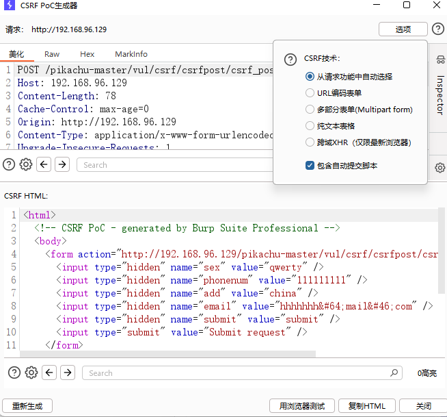This screenshot has width=447, height=417.
Task: Click hidden input line named email
Action: pyautogui.click(x=244, y=306)
